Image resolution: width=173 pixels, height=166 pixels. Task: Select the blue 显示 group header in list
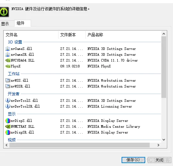(12, 114)
